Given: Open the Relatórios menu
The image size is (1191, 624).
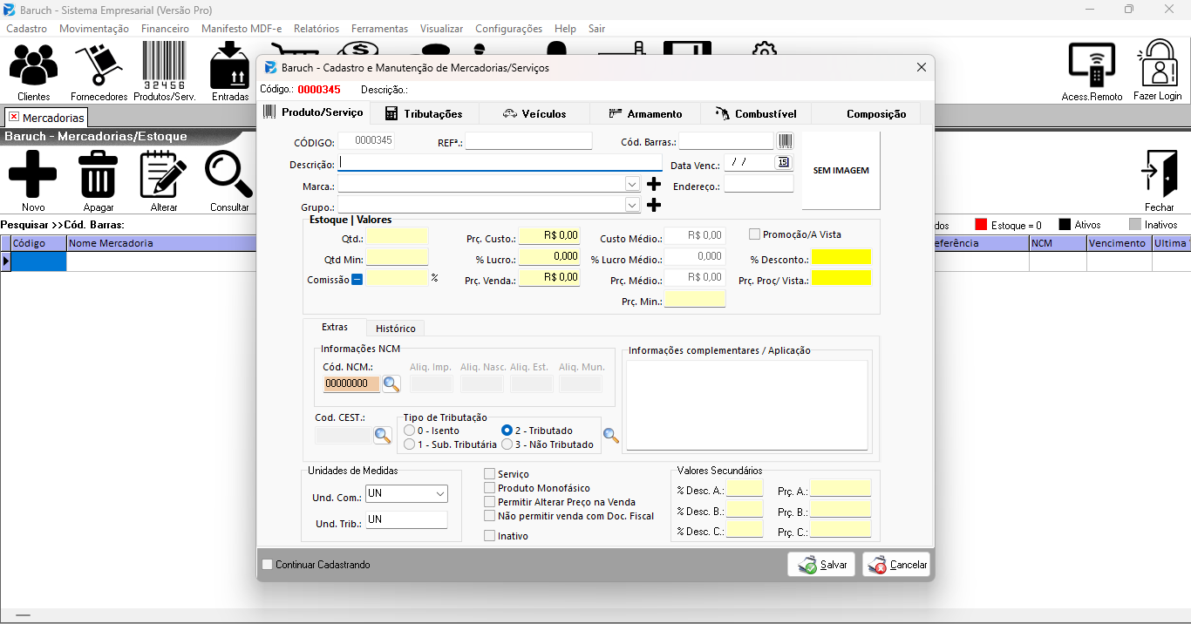Looking at the screenshot, I should [x=316, y=29].
